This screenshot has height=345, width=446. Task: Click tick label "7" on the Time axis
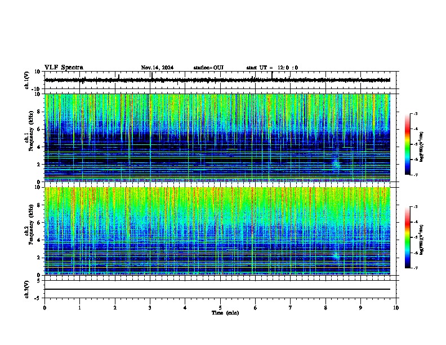click(x=291, y=308)
